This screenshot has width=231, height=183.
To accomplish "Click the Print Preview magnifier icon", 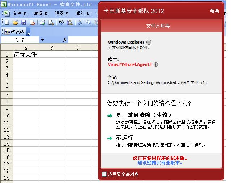I will [51, 22].
